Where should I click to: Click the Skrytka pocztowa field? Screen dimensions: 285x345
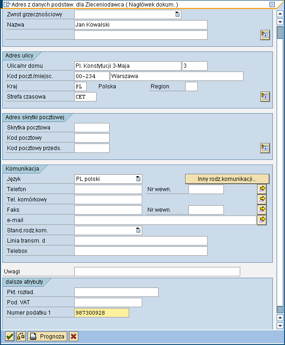coord(92,128)
